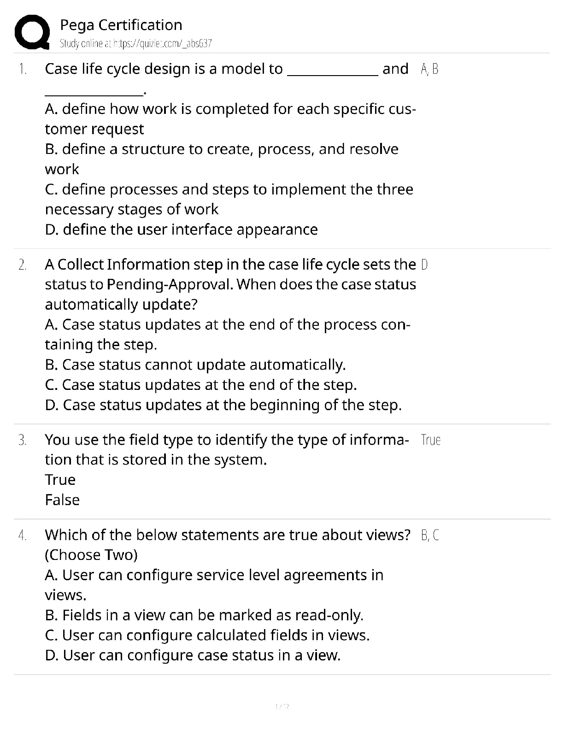Select the True option under question 3
Viewport: 564px width, 730px height.
pyautogui.click(x=60, y=480)
